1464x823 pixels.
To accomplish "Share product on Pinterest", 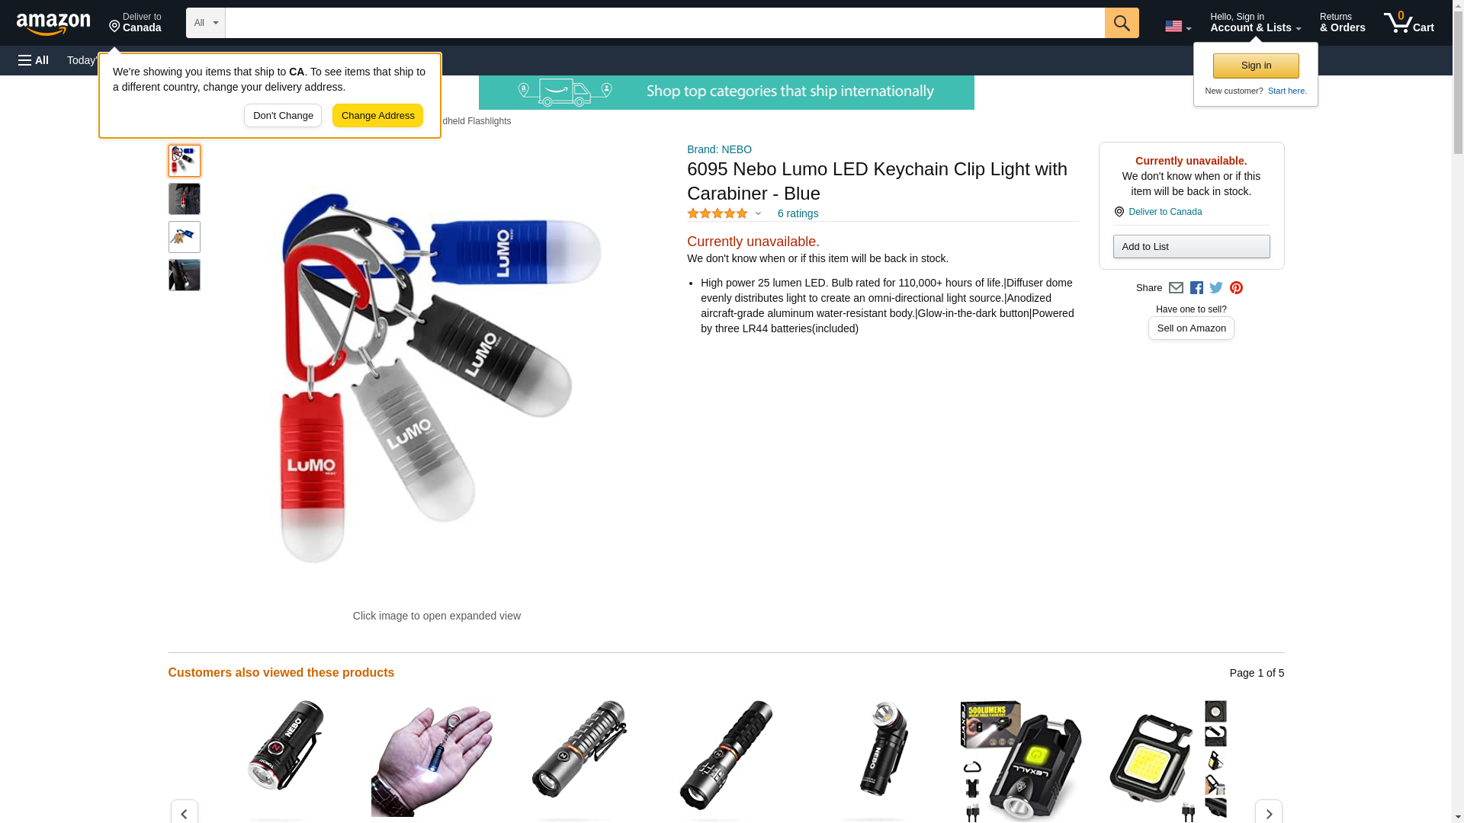I will click(x=1236, y=288).
